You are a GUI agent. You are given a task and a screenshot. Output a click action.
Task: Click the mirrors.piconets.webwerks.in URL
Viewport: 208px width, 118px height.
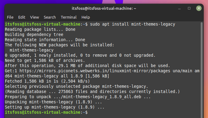tap(95, 71)
